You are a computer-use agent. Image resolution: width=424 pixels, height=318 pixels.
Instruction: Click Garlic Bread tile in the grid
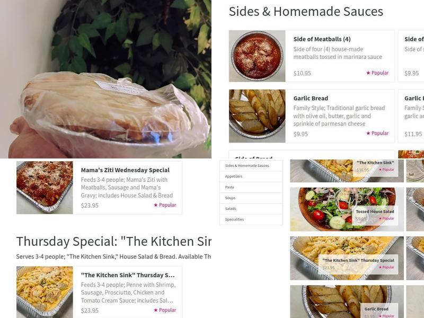point(347,302)
